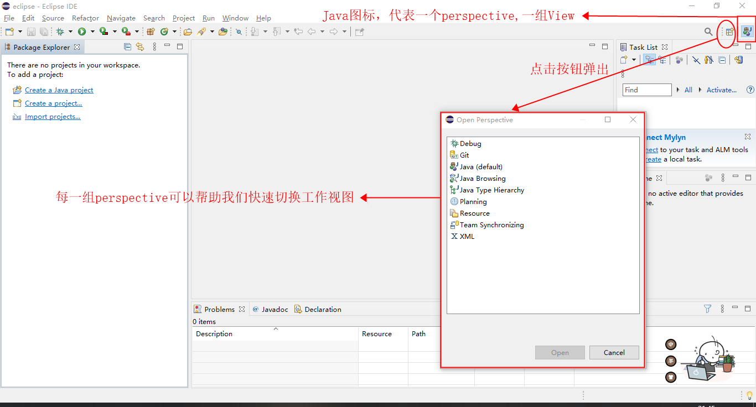Click Import projects... link

coord(53,117)
